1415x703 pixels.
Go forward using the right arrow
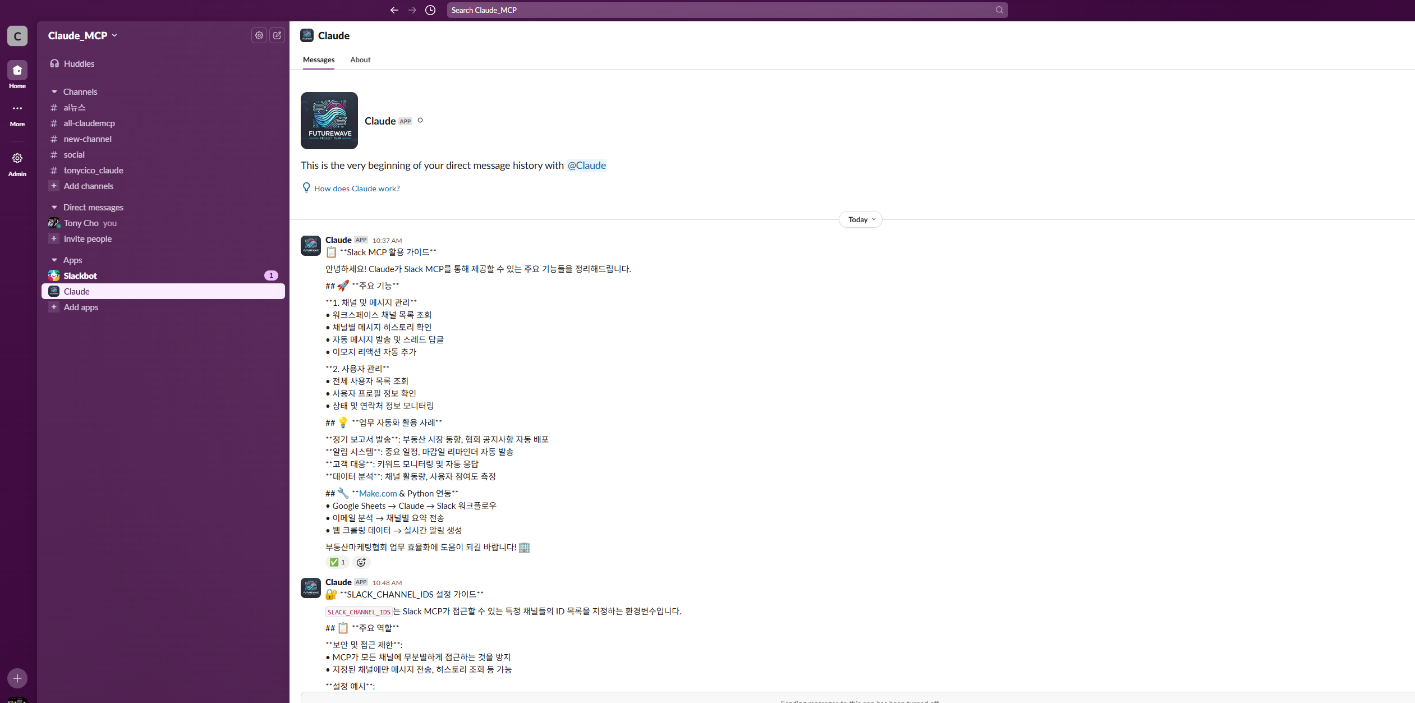[412, 10]
